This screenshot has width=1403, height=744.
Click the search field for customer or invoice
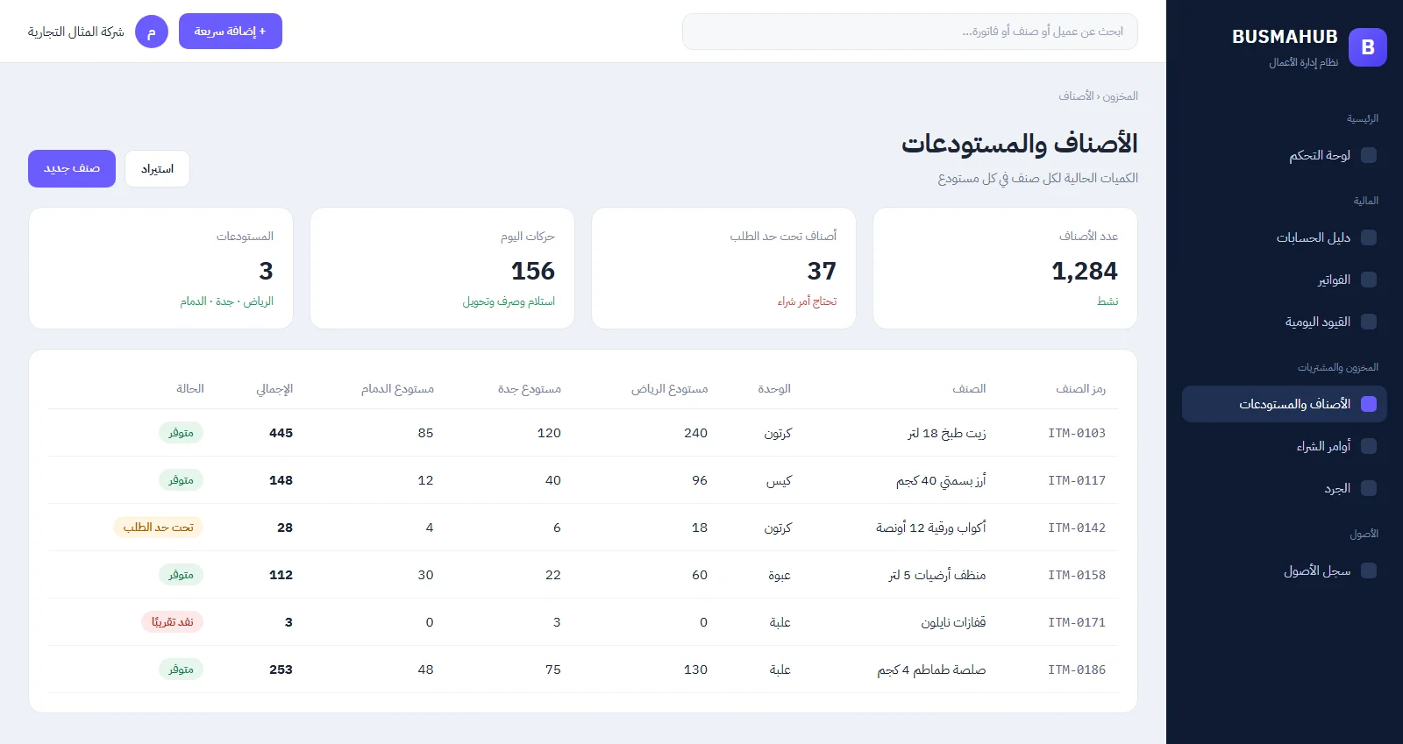[x=910, y=32]
